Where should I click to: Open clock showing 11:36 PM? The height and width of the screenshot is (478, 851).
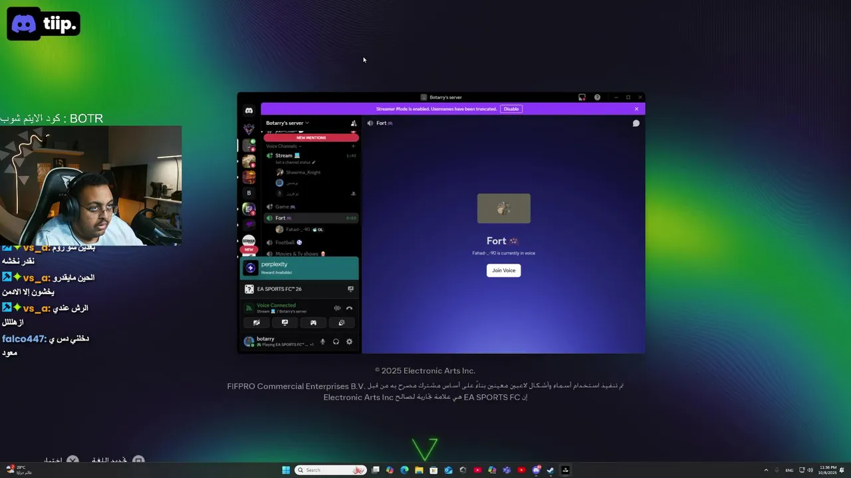[x=828, y=470]
